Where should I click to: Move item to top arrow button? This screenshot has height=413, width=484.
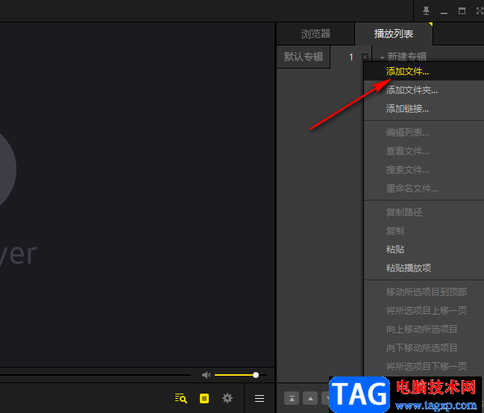[292, 398]
